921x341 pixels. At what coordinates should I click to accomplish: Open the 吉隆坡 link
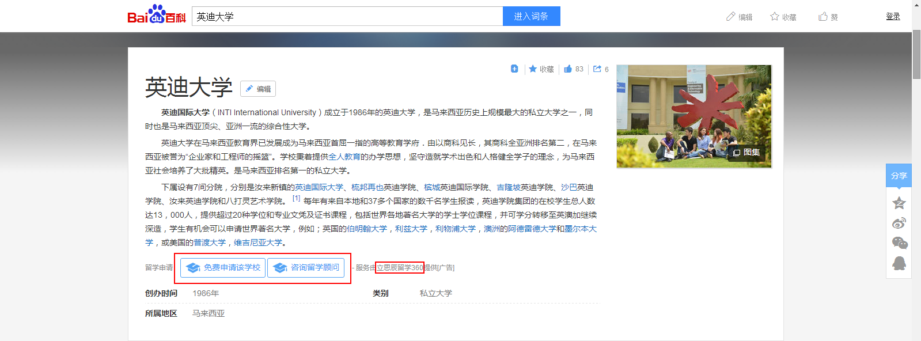pyautogui.click(x=509, y=187)
